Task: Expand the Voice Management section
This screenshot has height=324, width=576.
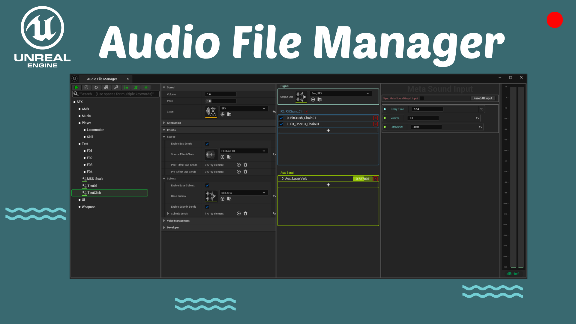Action: (164, 220)
